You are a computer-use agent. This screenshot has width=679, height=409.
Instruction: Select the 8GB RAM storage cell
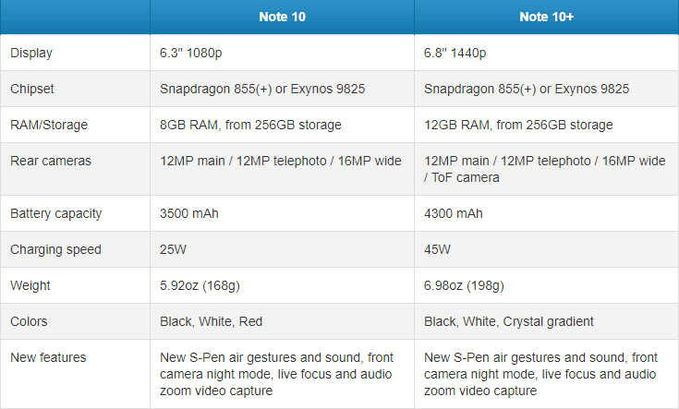[250, 125]
